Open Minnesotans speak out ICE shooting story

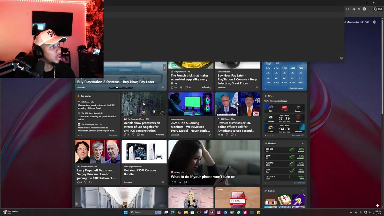tap(96, 106)
